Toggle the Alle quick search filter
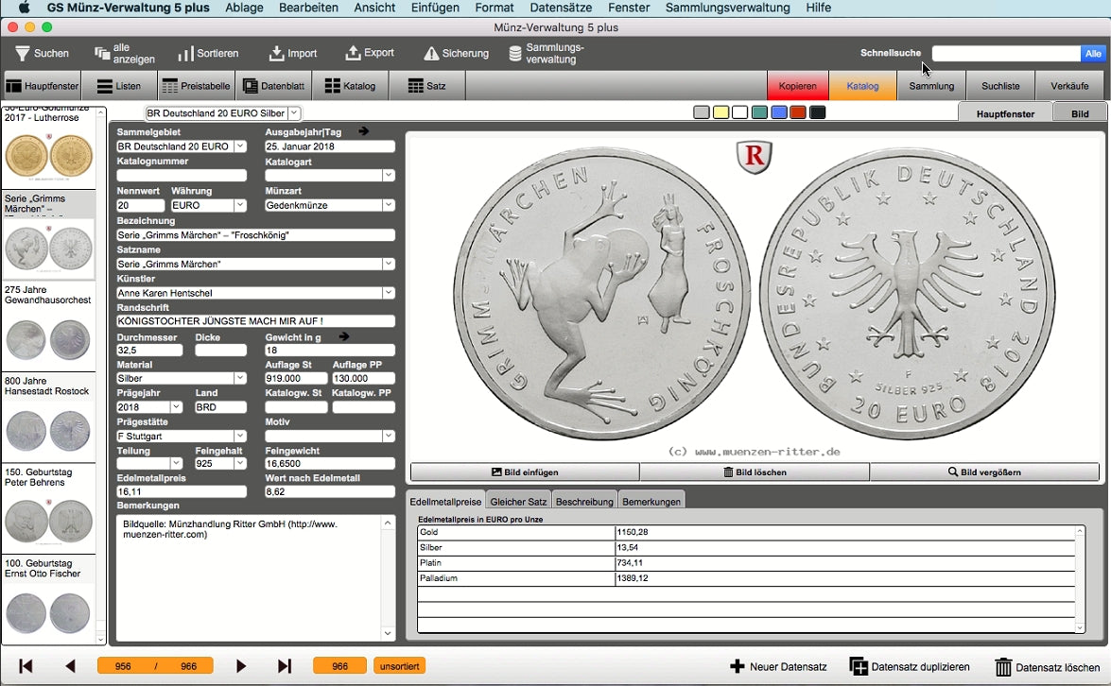Screen dimensions: 1111x686 click(1093, 54)
